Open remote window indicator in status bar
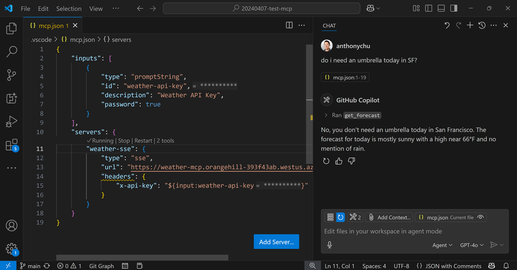The width and height of the screenshot is (517, 270). pos(8,266)
